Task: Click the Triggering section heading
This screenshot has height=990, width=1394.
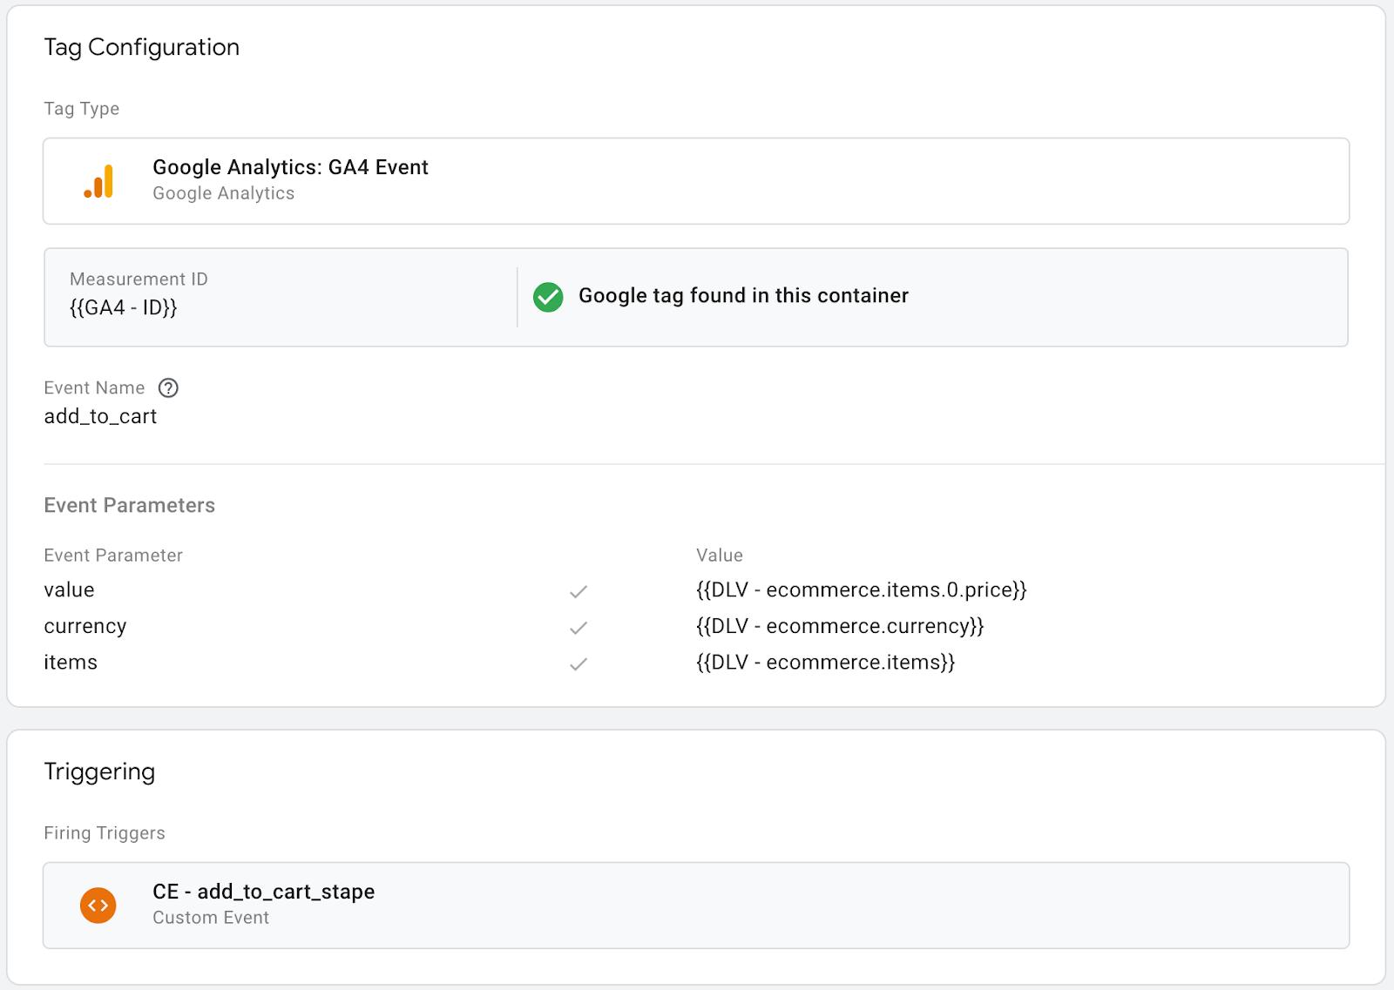Action: [99, 772]
